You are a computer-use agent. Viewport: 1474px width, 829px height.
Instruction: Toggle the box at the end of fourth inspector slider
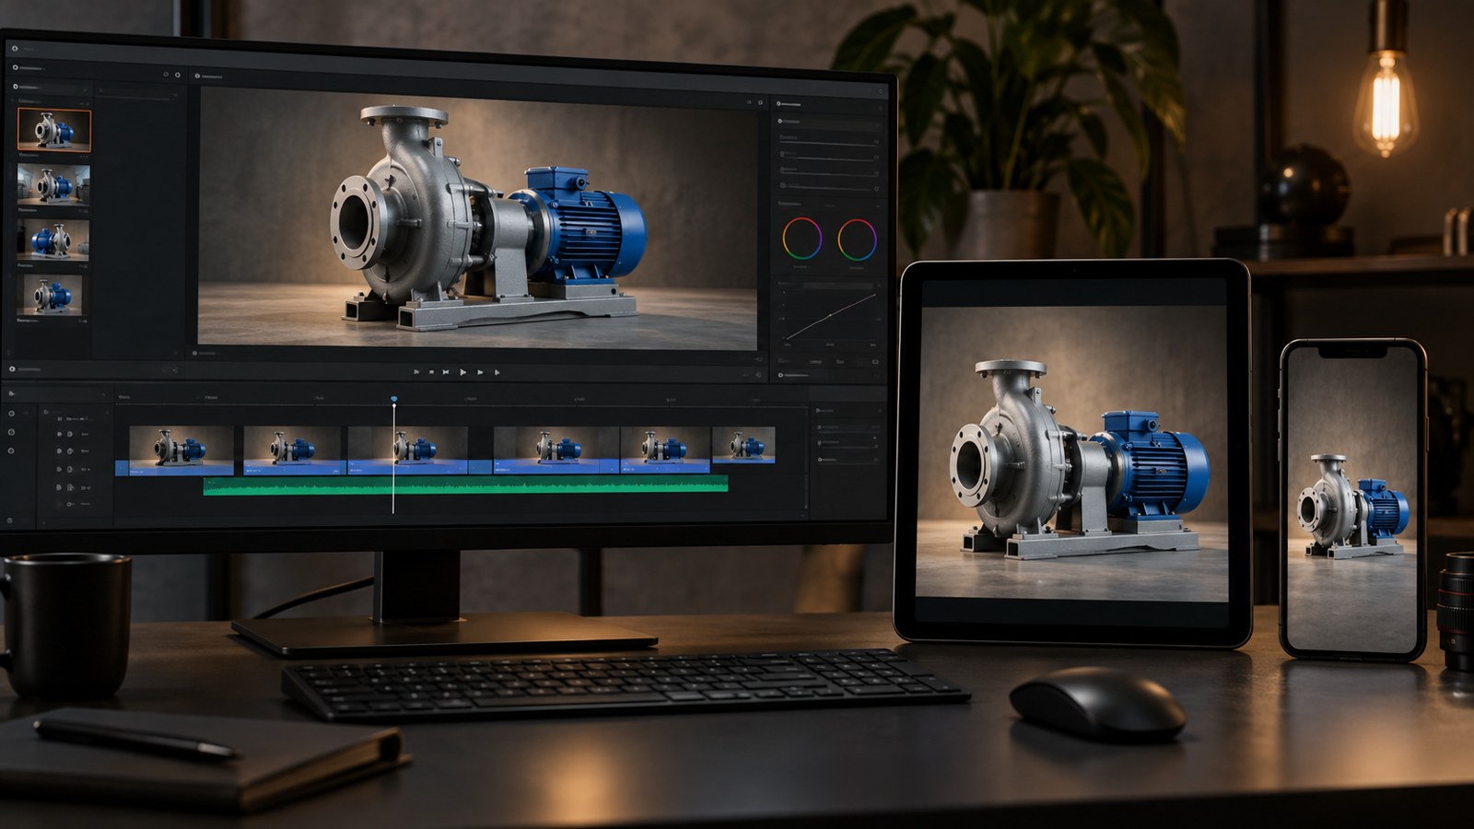coord(877,187)
